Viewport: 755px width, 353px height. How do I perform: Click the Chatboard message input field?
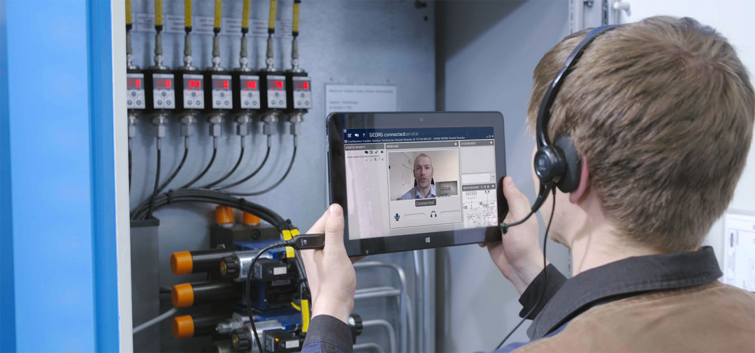475,178
